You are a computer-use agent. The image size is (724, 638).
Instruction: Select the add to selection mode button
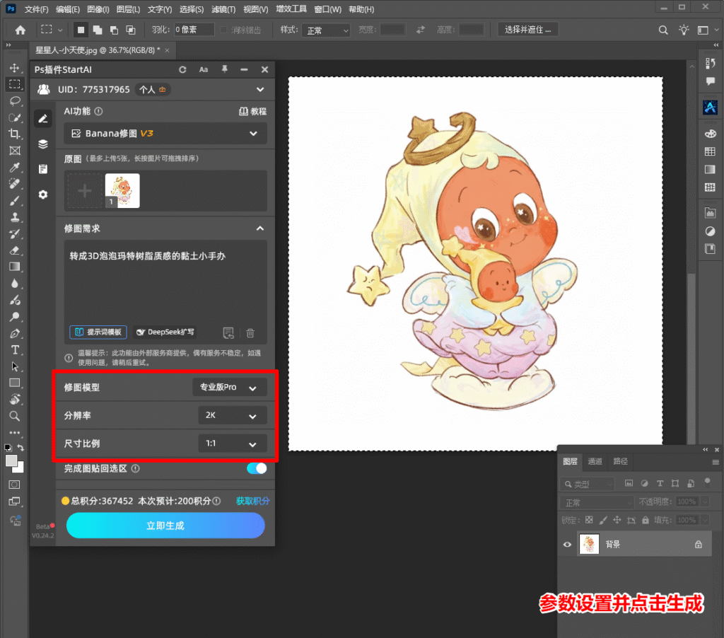click(98, 30)
